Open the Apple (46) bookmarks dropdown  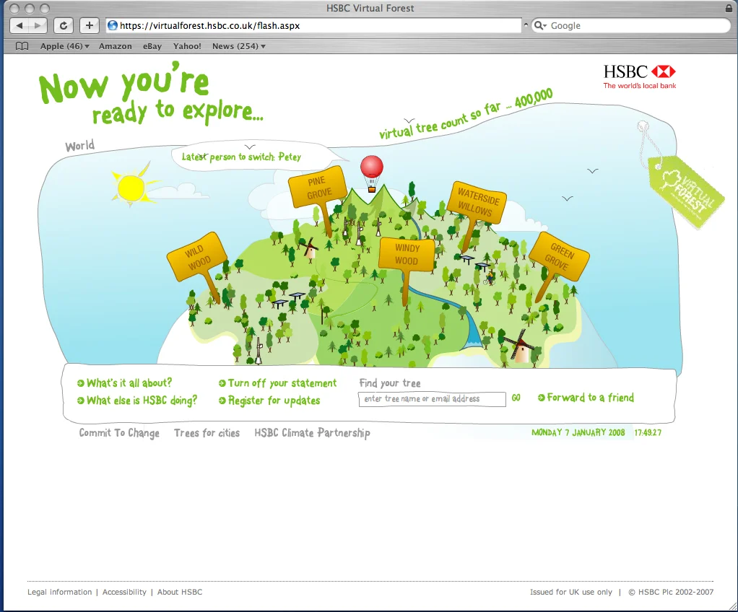pos(64,46)
